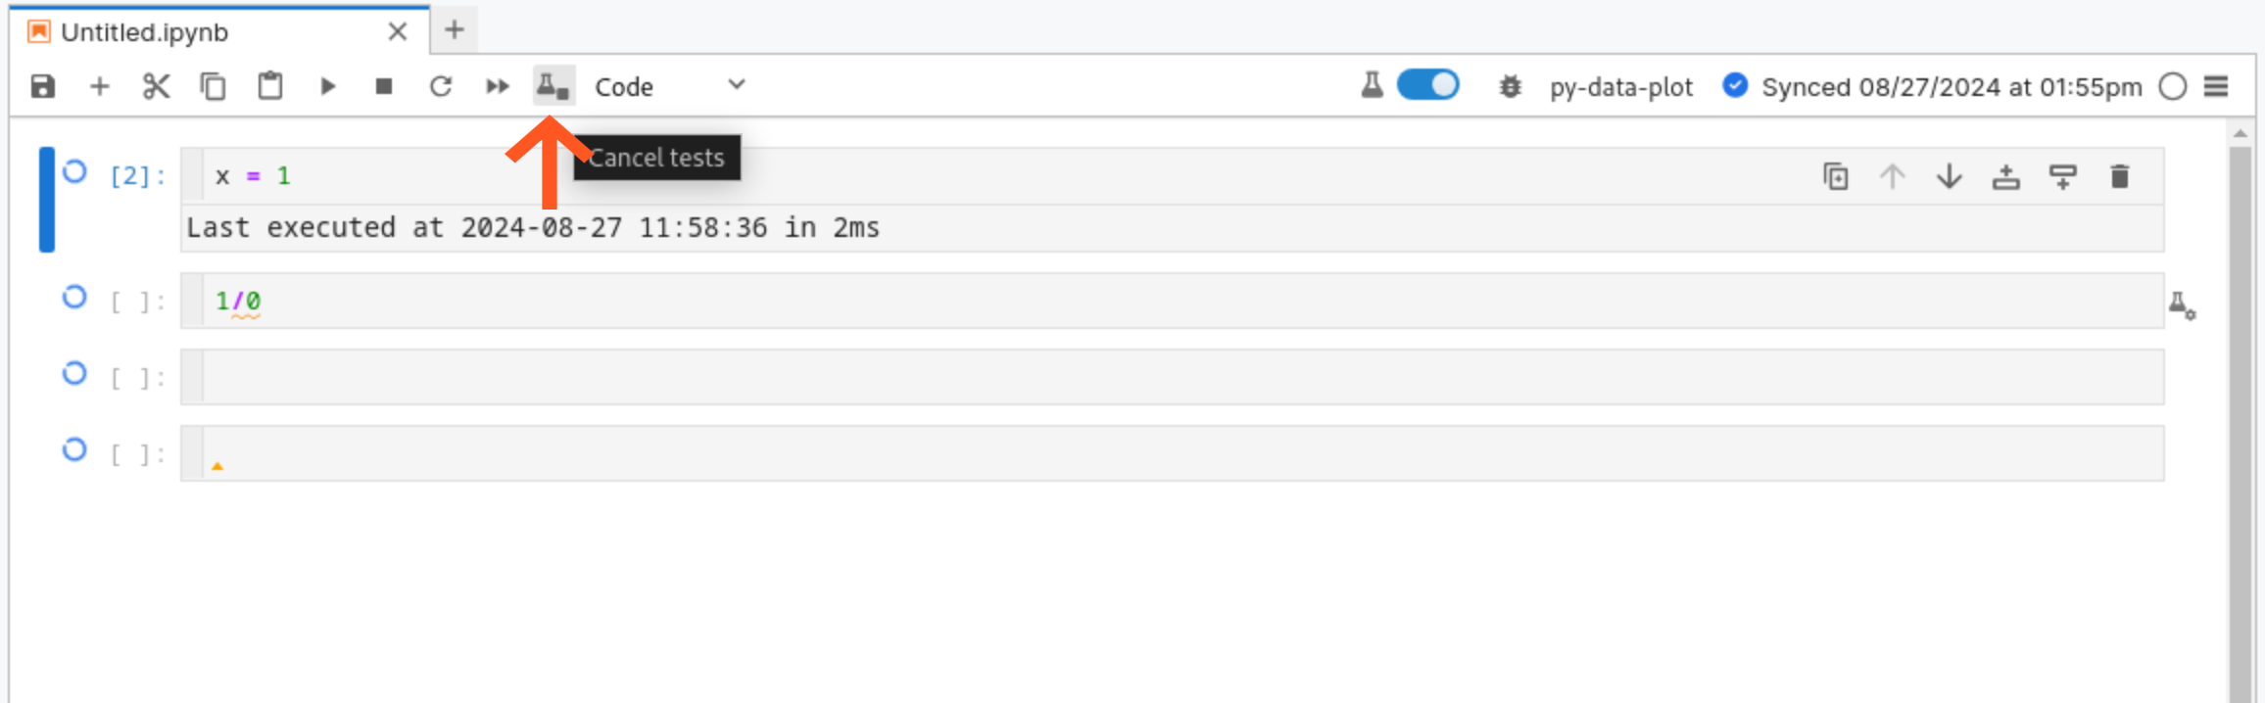Insert a new cell with the plus icon
The height and width of the screenshot is (703, 2265).
[x=99, y=87]
